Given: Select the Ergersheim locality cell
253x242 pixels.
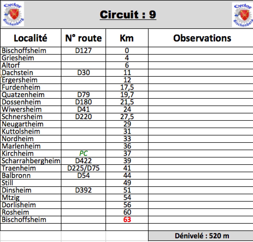Looking at the screenshot, I should point(31,80).
